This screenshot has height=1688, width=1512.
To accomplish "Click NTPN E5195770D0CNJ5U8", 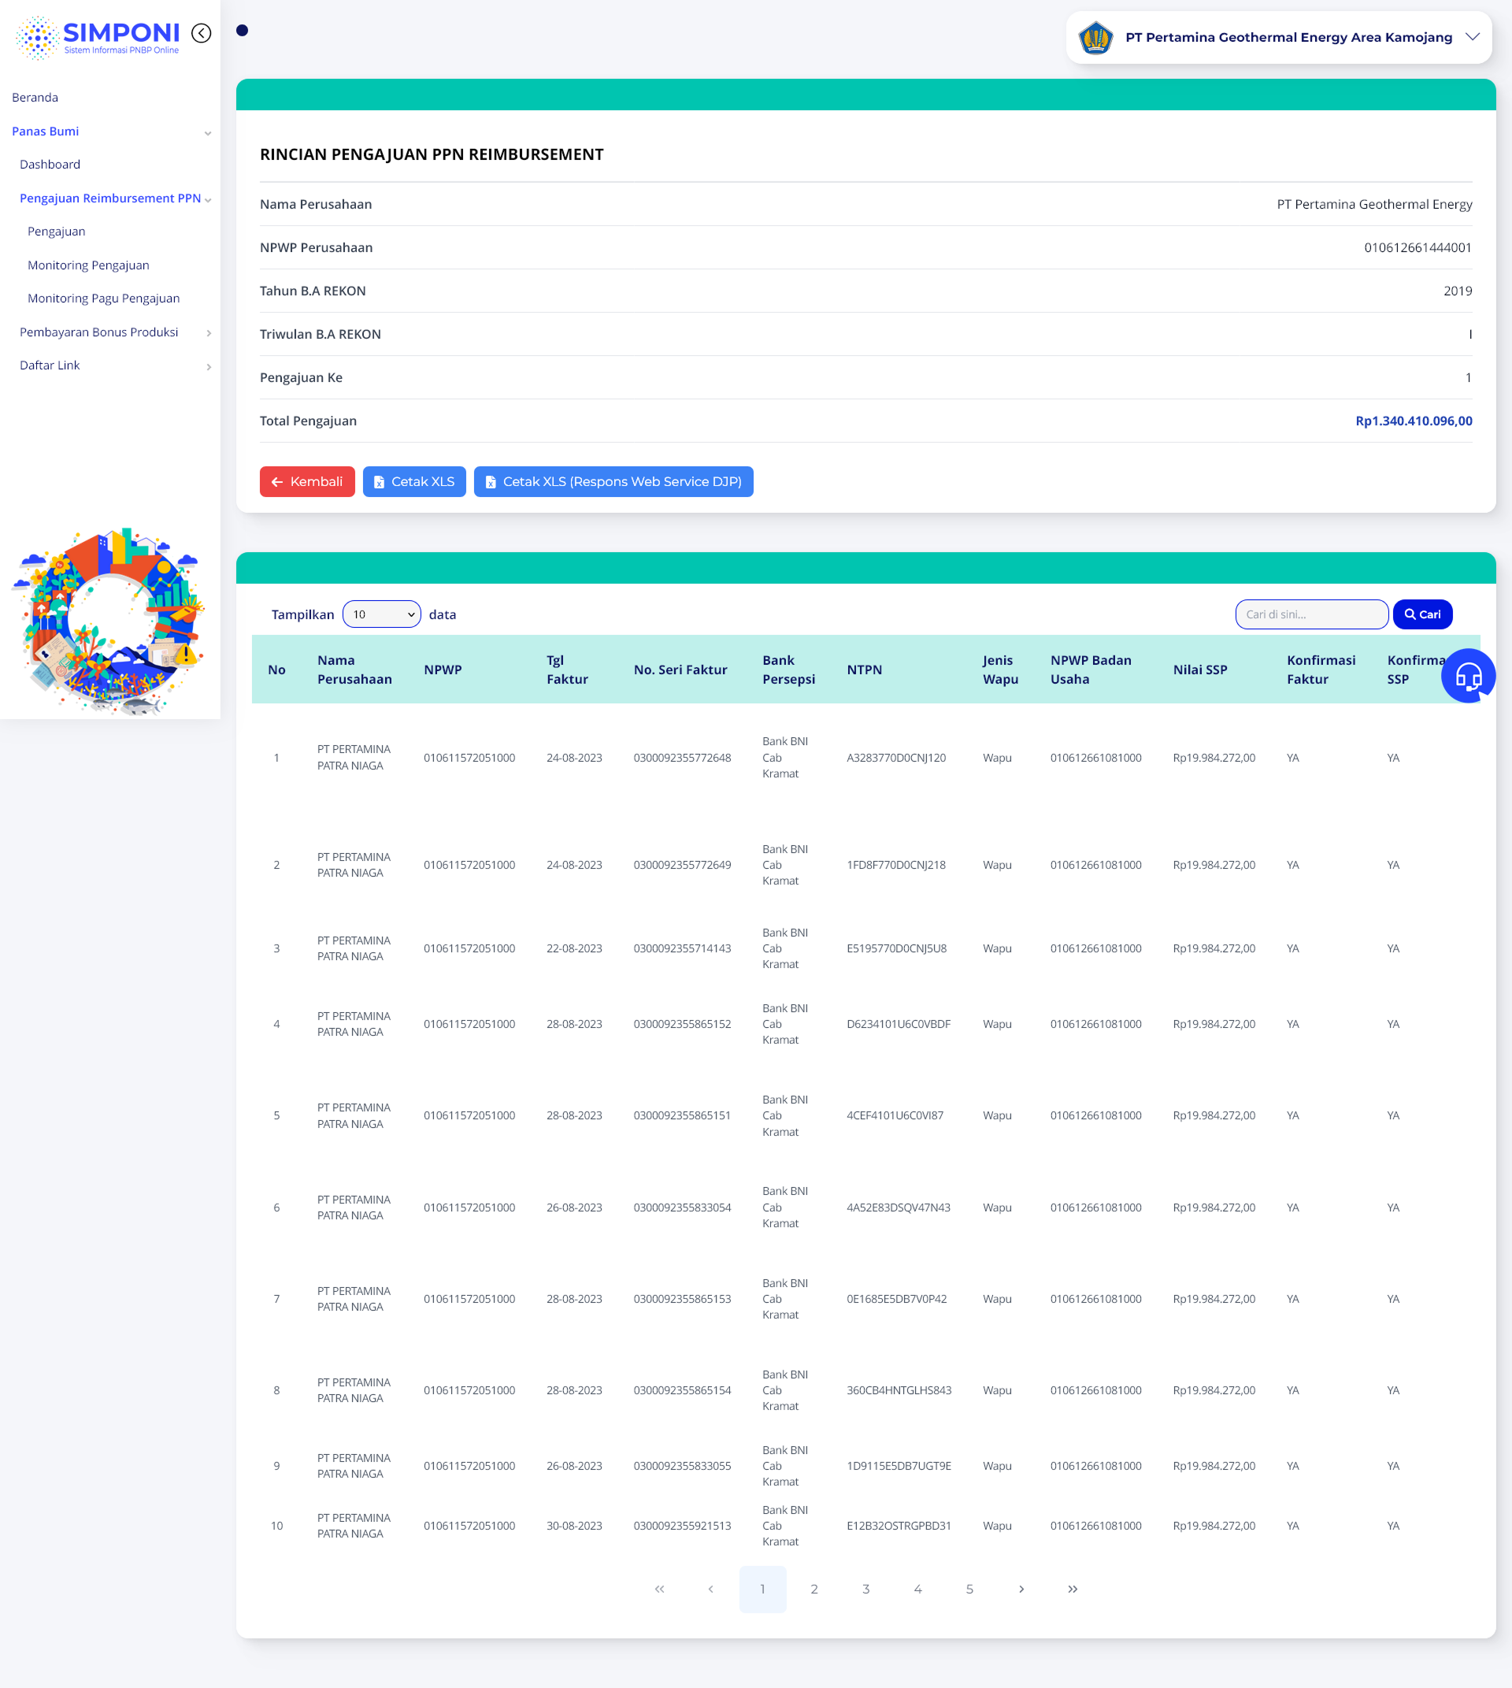I will pyautogui.click(x=897, y=948).
